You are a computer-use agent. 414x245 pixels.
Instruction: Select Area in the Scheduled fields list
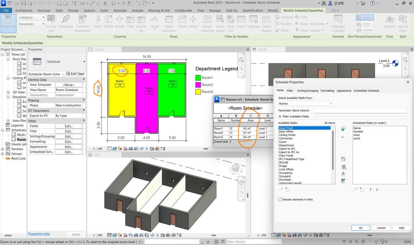click(x=356, y=135)
